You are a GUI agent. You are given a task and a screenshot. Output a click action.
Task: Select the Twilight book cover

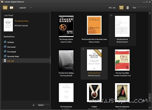(94, 93)
